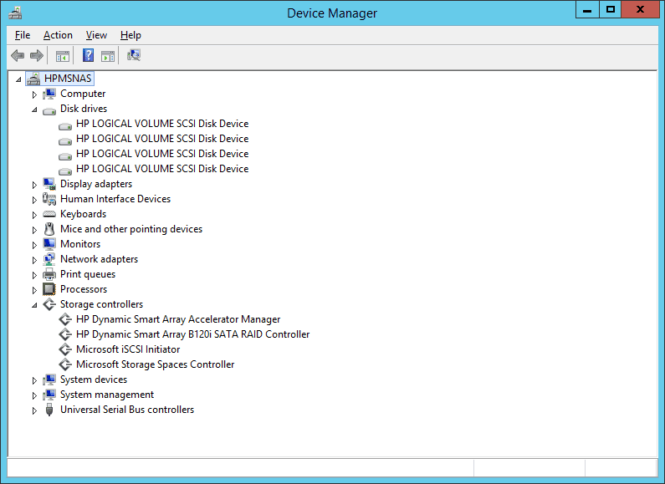
Task: Click the Storage controllers category icon
Action: coord(49,304)
